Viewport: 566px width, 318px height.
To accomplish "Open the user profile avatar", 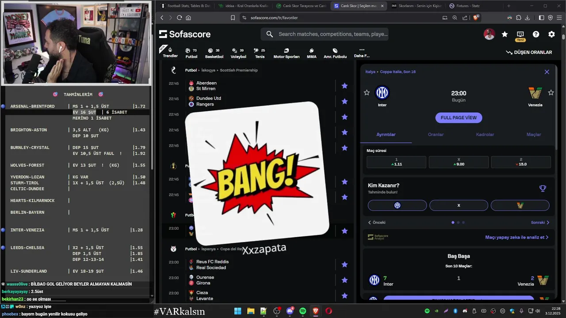I will [489, 34].
